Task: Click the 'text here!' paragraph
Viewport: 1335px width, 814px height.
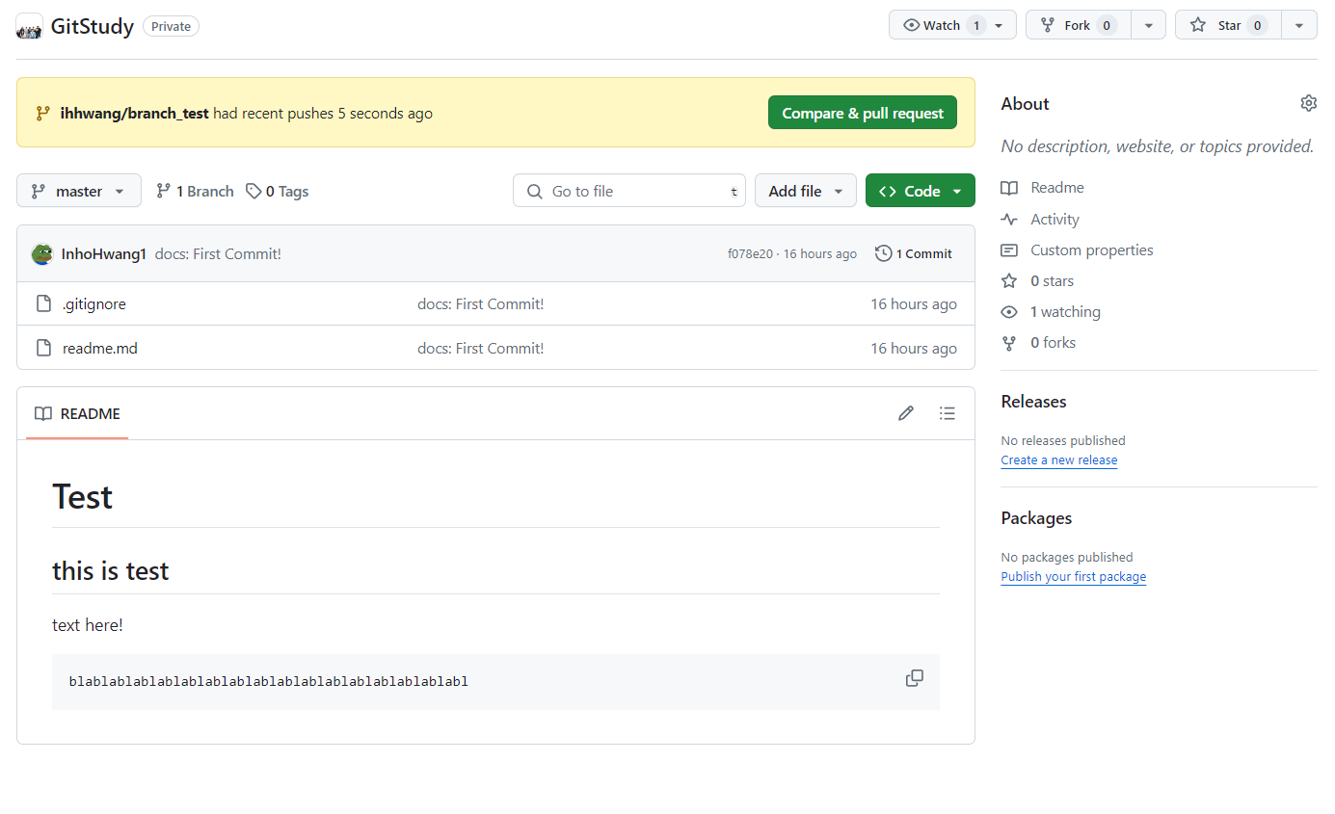Action: [88, 625]
